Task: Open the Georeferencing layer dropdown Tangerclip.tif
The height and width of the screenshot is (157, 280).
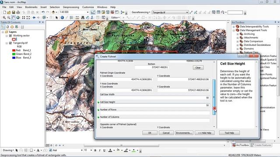Action: pos(187,13)
